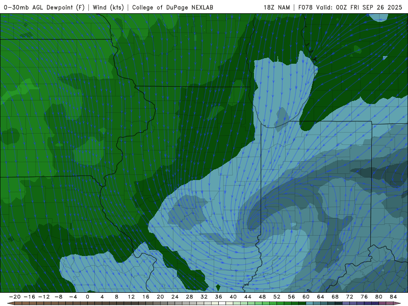Click the "0" colorbar label
408x306 pixels.
(x=87, y=297)
